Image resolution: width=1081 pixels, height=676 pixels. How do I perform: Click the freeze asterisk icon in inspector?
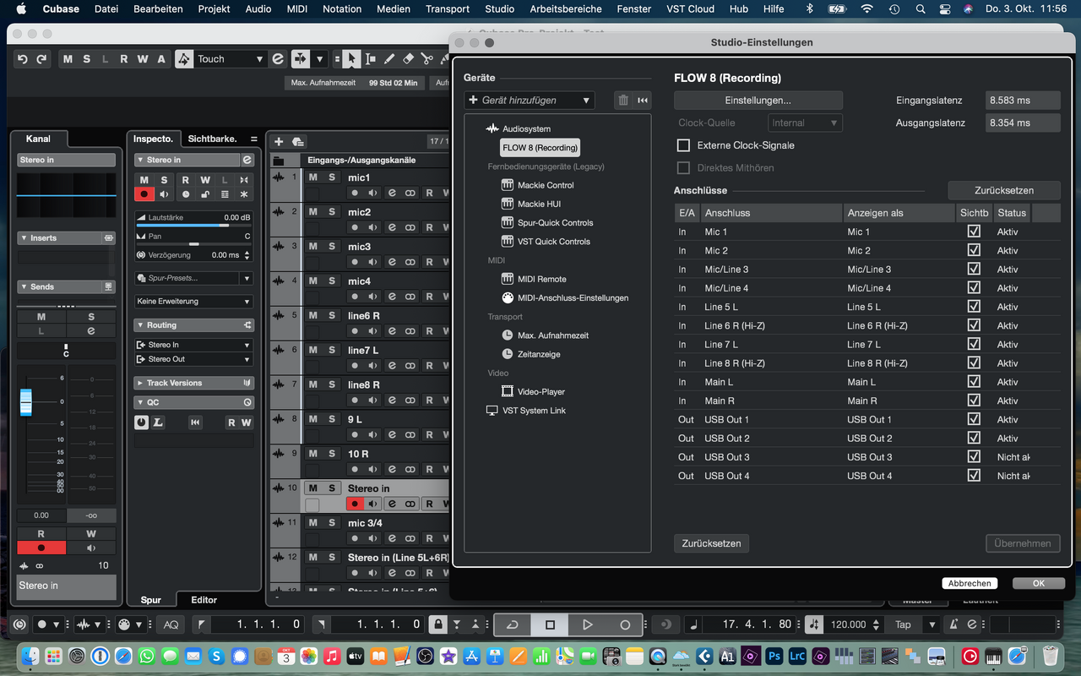[x=244, y=194]
